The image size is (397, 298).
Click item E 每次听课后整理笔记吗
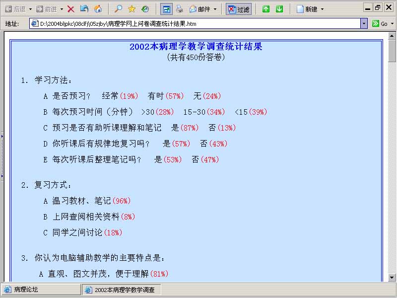tap(92, 159)
